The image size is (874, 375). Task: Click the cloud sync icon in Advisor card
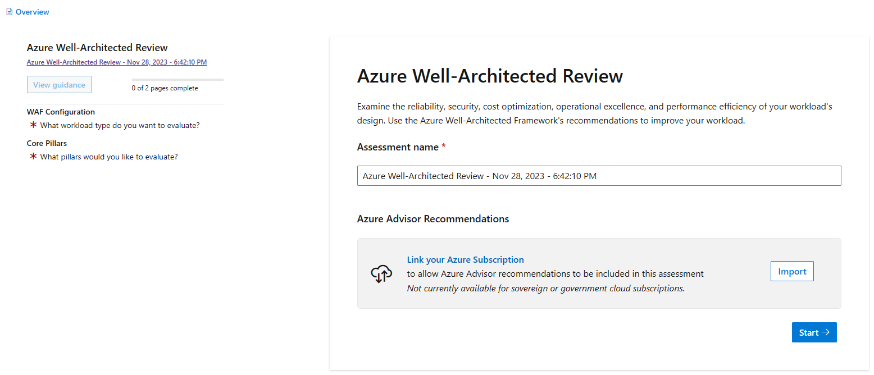[x=381, y=273]
